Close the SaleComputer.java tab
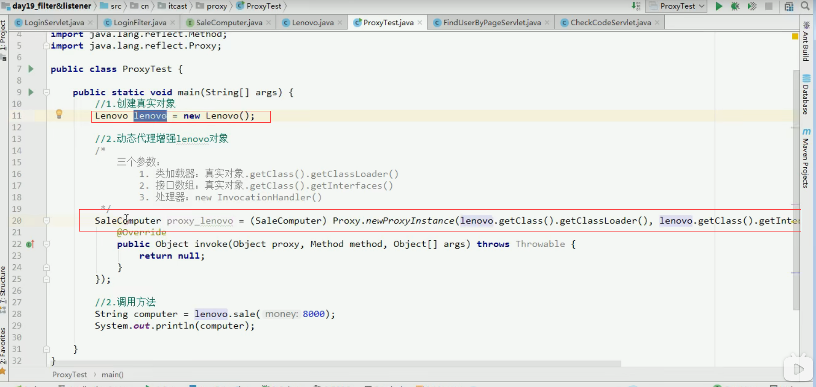 [x=269, y=23]
